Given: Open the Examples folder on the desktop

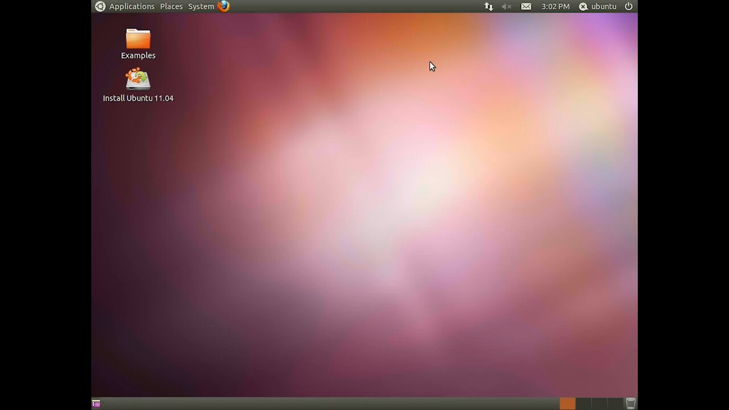Looking at the screenshot, I should (138, 39).
